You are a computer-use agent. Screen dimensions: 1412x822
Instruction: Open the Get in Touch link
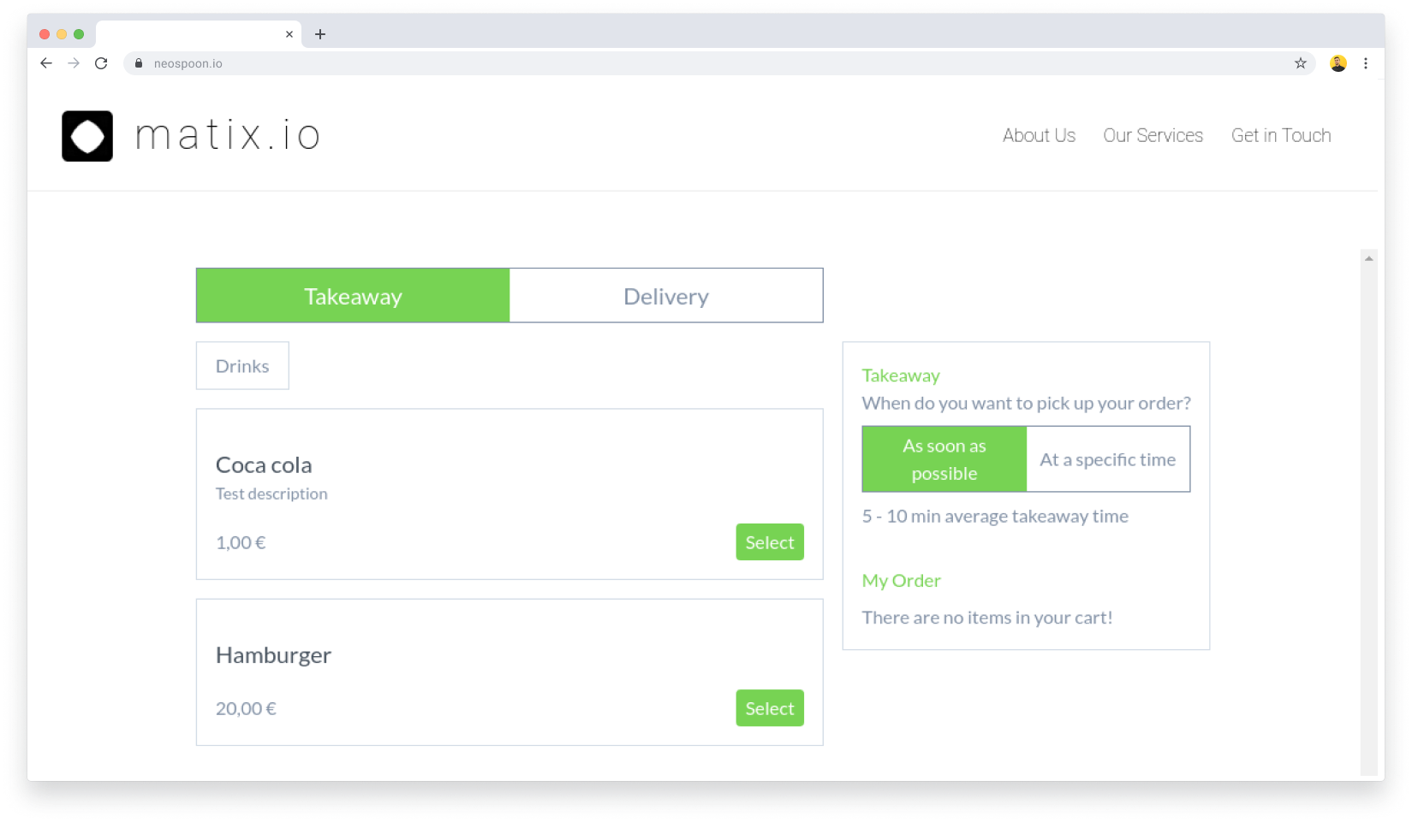(1281, 136)
